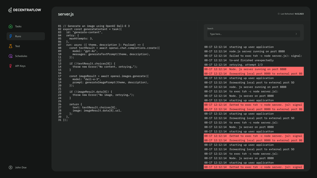The image size is (317, 178).
Task: Switch to the Test menu item
Action: (x=18, y=46)
